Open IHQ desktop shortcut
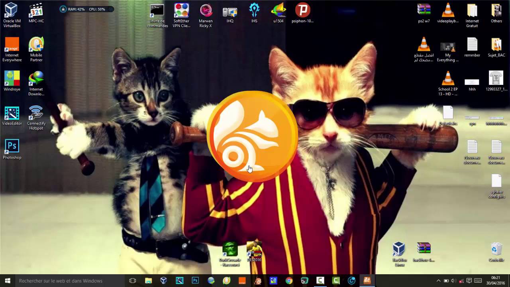 (230, 14)
